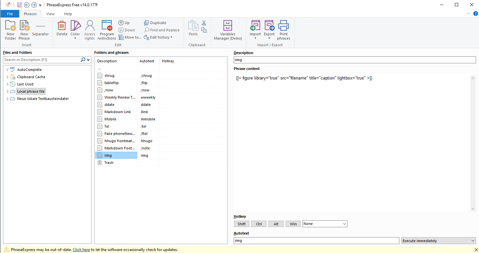Expand the AutoComplete tree node
The height and width of the screenshot is (253, 479).
coord(7,70)
